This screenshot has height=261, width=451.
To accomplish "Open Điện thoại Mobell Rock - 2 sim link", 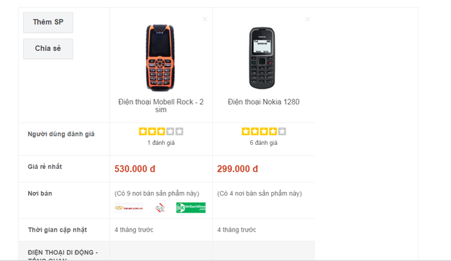I will 161,106.
